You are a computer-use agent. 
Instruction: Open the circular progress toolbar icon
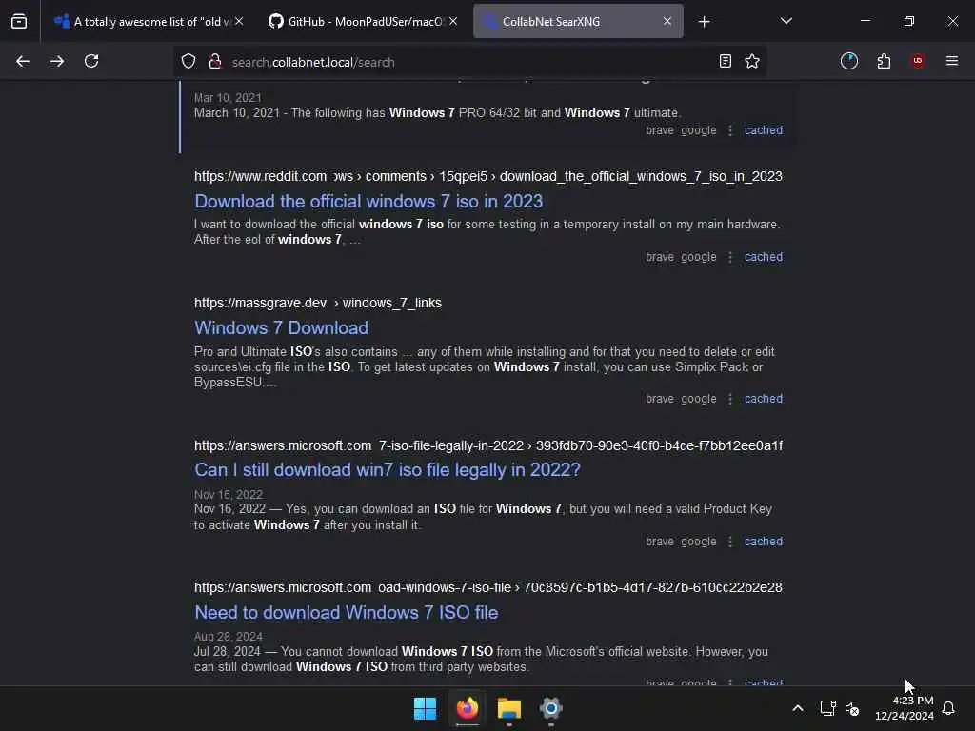pyautogui.click(x=849, y=61)
